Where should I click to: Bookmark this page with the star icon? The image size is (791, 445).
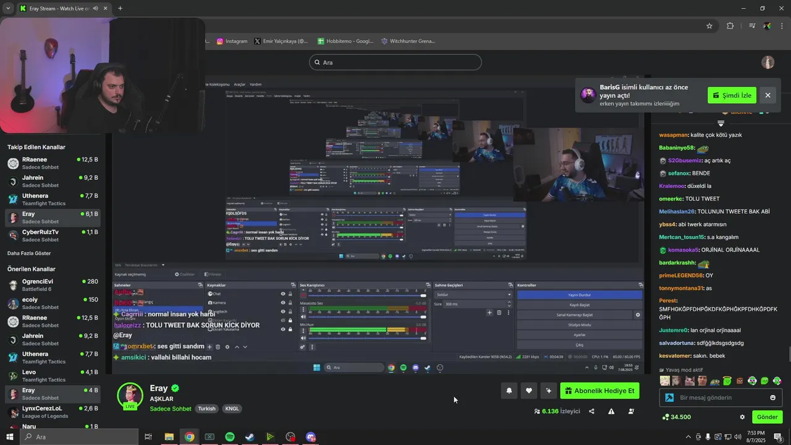(x=709, y=26)
